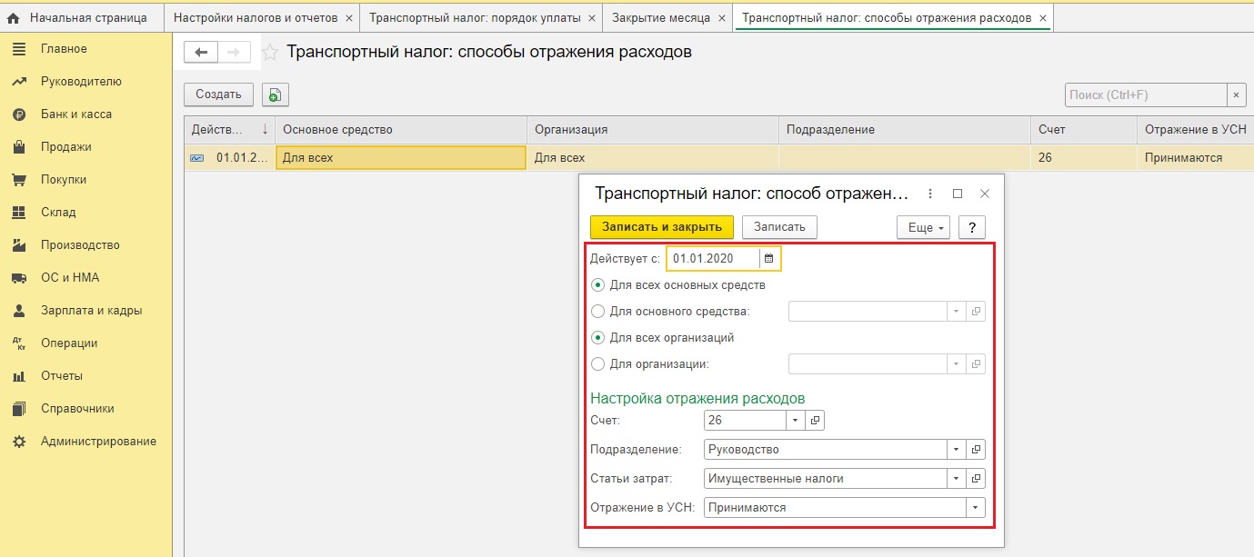This screenshot has height=557, width=1254.
Task: Open the Счет field's linked item icon
Action: coord(815,421)
